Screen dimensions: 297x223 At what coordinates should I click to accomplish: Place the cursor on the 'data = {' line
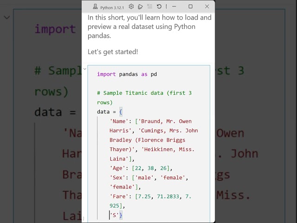click(x=110, y=112)
